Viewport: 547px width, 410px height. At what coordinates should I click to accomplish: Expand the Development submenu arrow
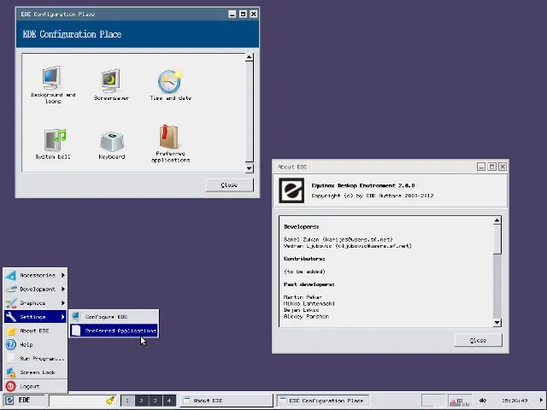[63, 289]
